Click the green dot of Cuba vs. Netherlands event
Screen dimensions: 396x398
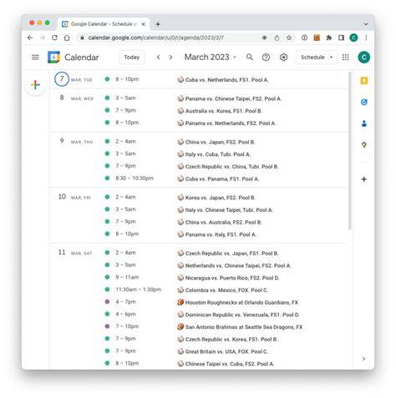point(107,79)
